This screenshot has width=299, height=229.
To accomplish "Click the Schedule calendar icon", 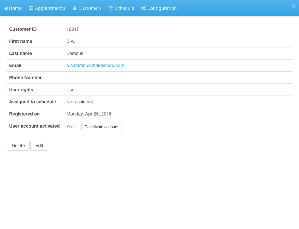I will pos(111,8).
